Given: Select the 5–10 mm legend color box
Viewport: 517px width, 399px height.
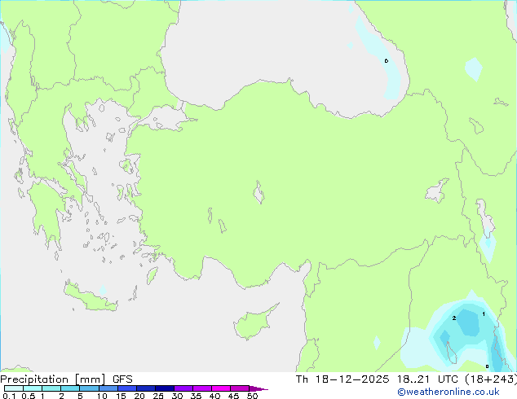Looking at the screenshot, I should pyautogui.click(x=89, y=388).
